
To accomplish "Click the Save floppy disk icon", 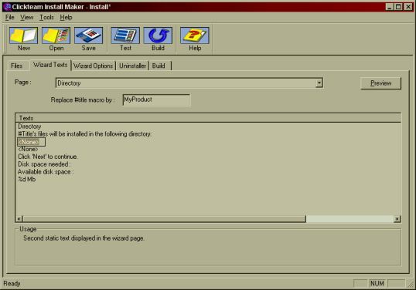I will [88, 35].
